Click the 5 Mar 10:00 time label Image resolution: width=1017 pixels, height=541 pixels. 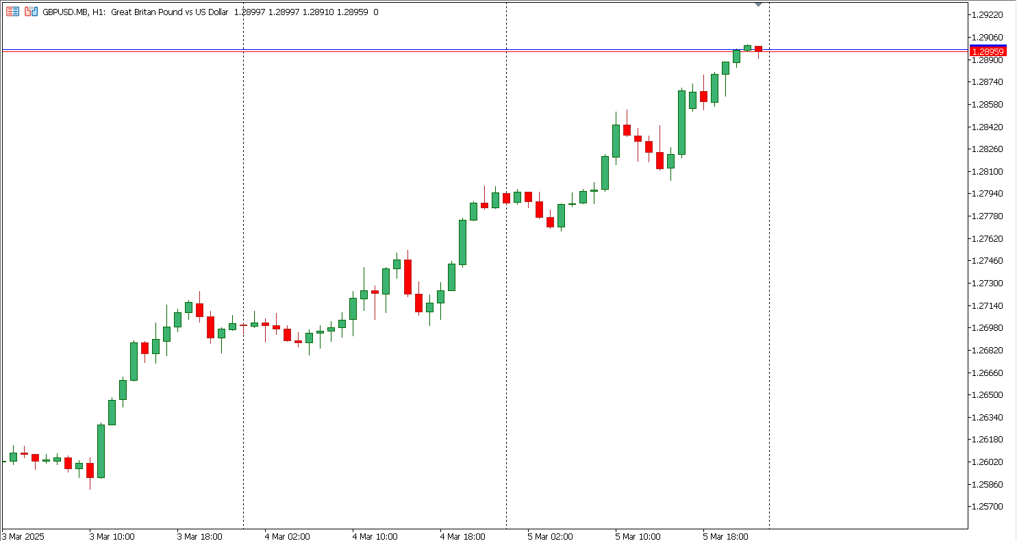(x=638, y=536)
